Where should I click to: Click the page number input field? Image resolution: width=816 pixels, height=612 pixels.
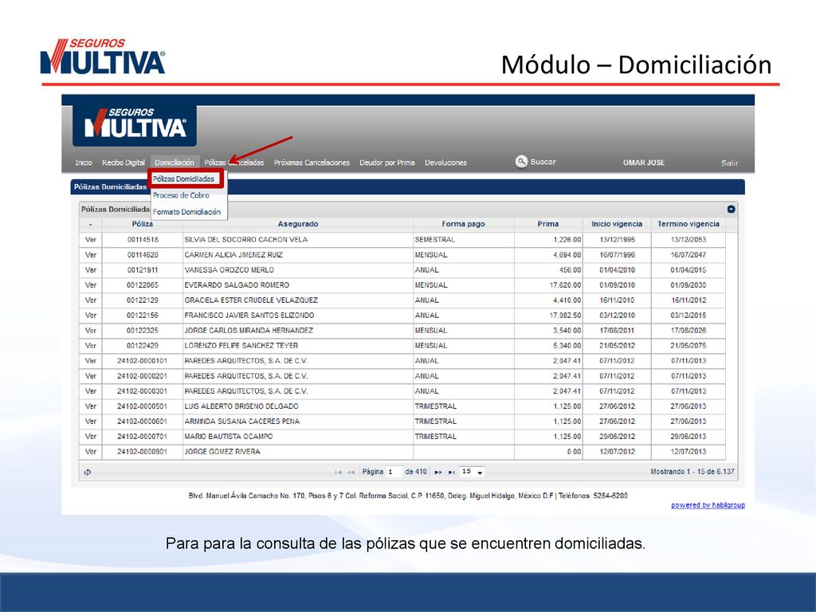click(x=394, y=472)
